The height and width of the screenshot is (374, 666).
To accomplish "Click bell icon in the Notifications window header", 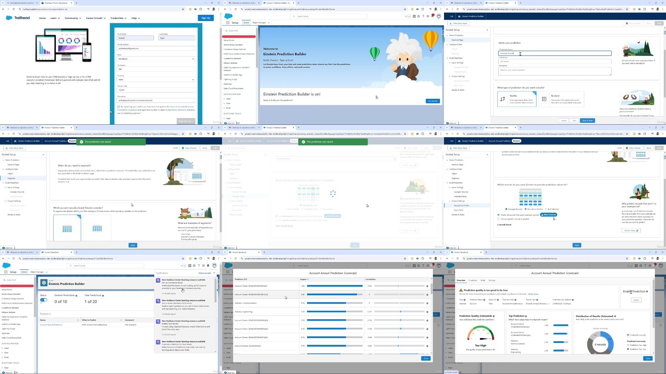I will (208, 266).
